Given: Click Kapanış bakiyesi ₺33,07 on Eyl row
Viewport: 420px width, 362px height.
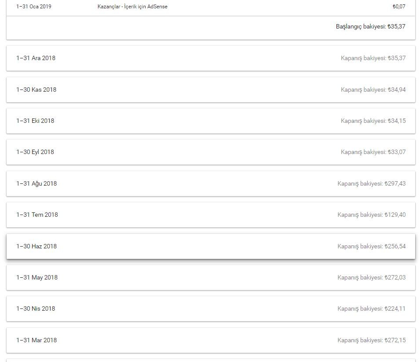Looking at the screenshot, I should [x=373, y=152].
